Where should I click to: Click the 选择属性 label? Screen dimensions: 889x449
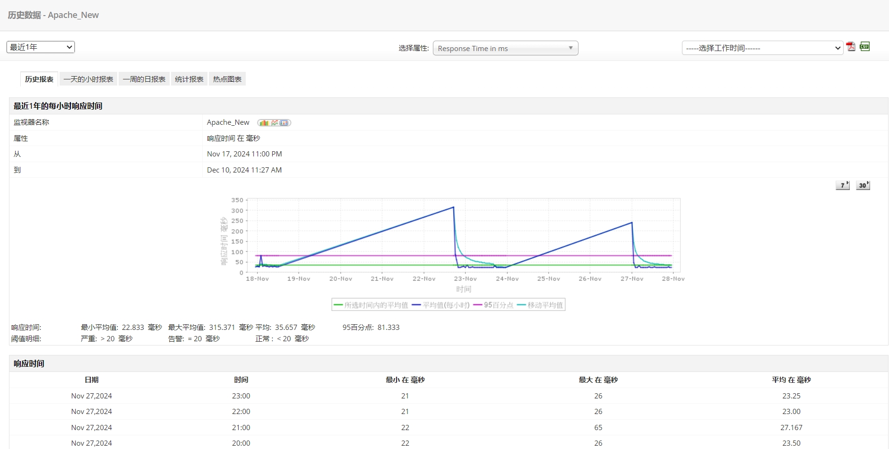pos(414,48)
